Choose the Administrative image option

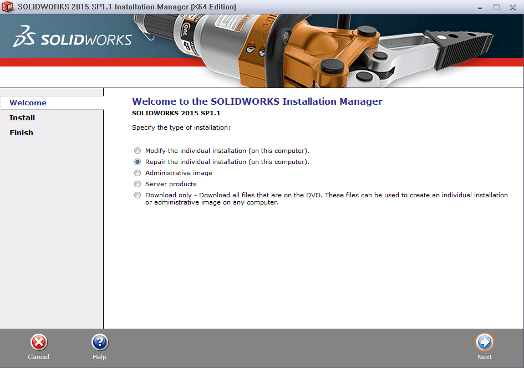[137, 172]
